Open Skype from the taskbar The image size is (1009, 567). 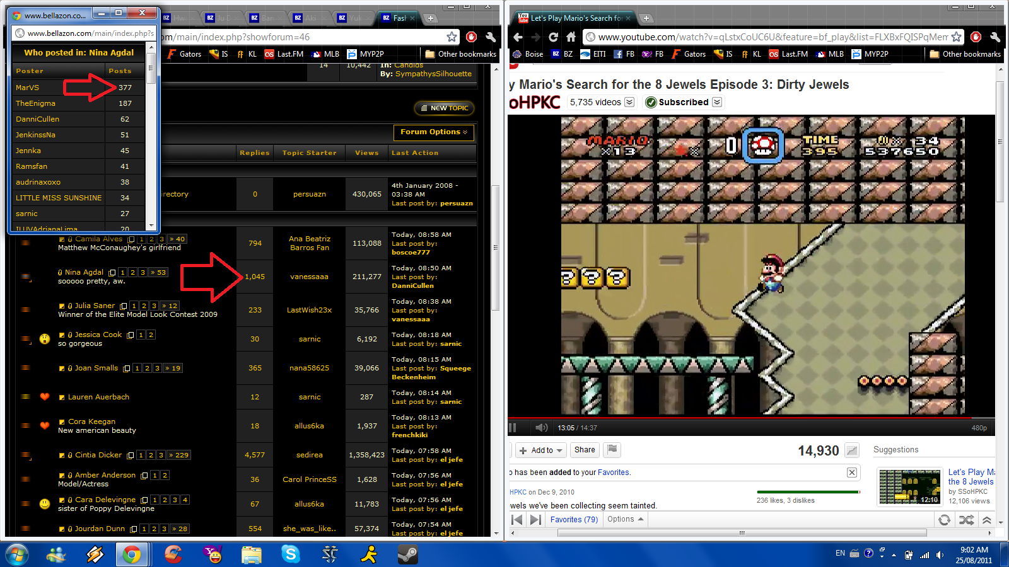point(291,554)
